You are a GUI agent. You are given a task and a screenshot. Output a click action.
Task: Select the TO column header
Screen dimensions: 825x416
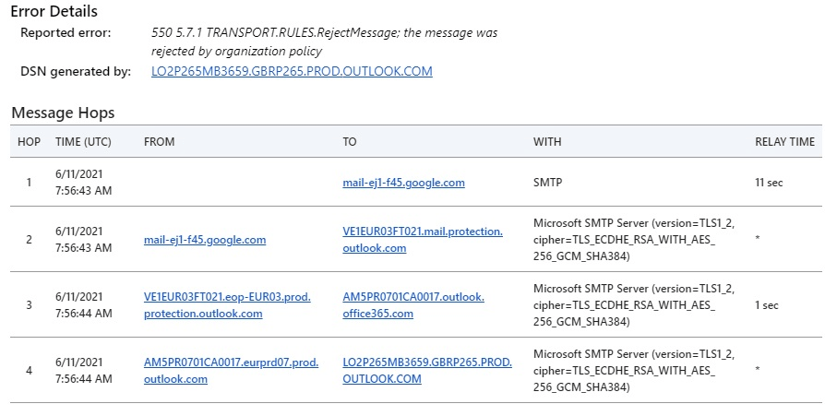pyautogui.click(x=350, y=142)
